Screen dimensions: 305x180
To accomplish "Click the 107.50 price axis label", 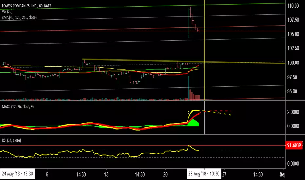I will [293, 20].
